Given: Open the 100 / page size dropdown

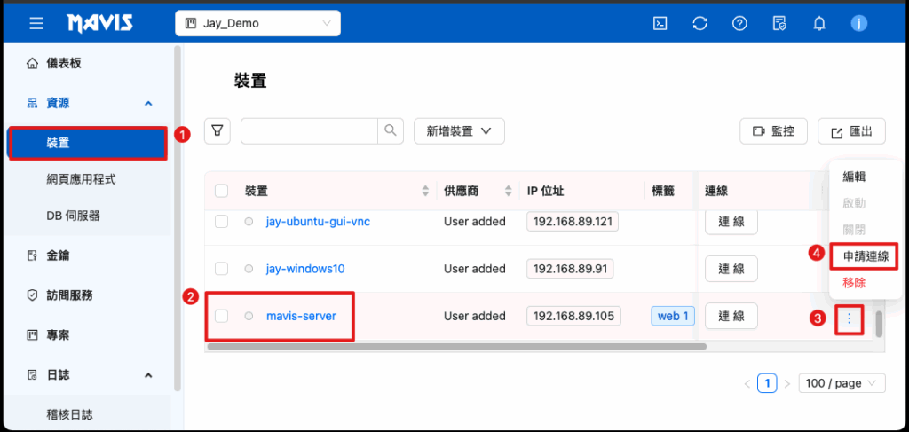Looking at the screenshot, I should pyautogui.click(x=842, y=383).
